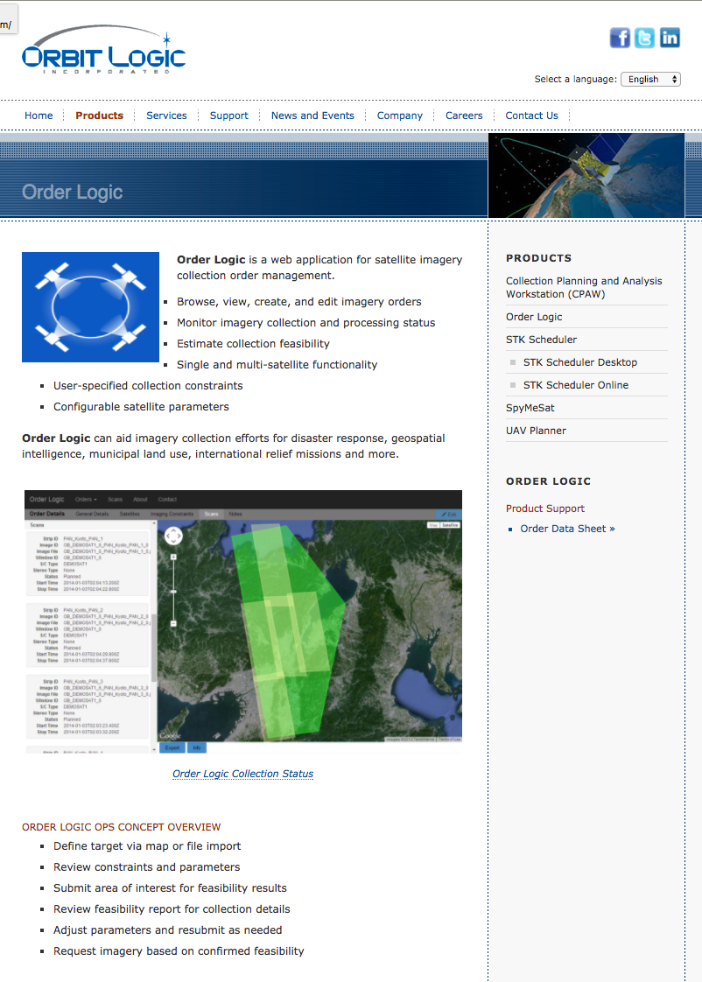Open UAV Planner sidebar link

[536, 431]
